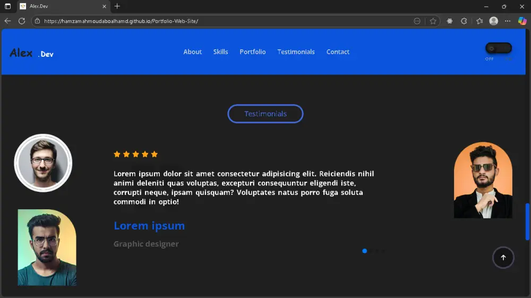Go to the About section
This screenshot has height=298, width=531.
[192, 52]
